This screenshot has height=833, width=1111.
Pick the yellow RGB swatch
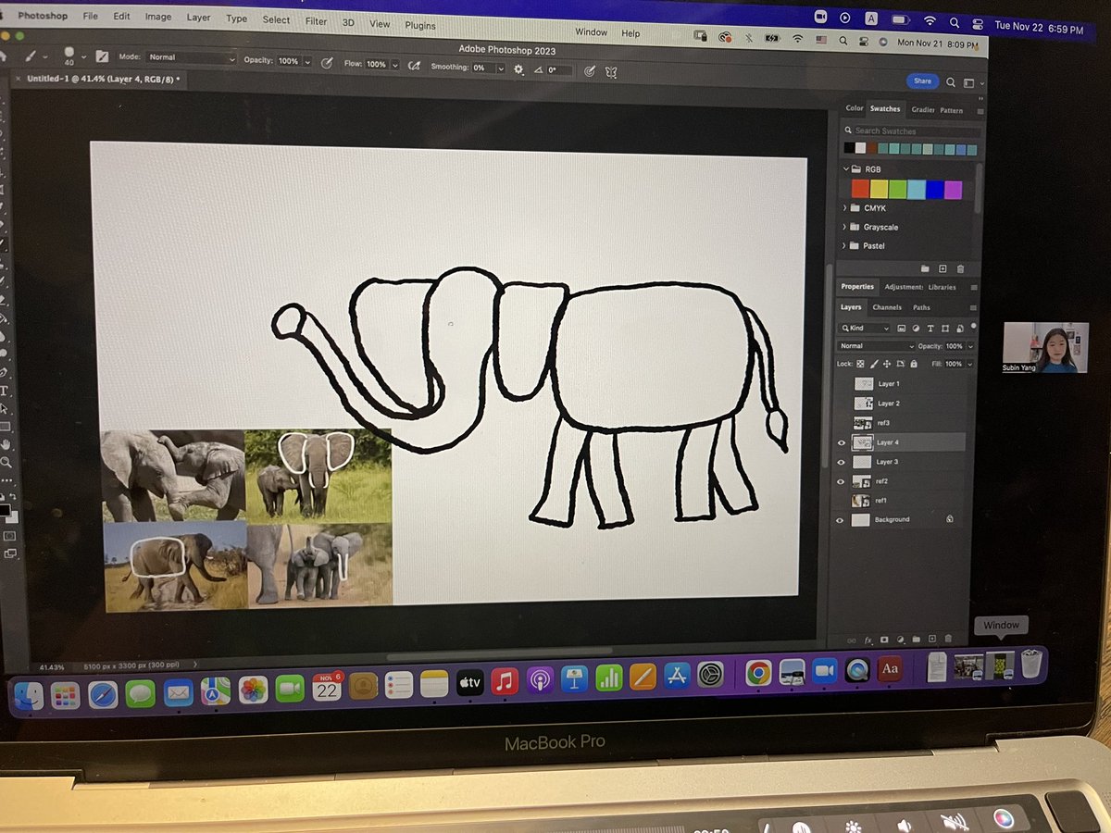879,189
